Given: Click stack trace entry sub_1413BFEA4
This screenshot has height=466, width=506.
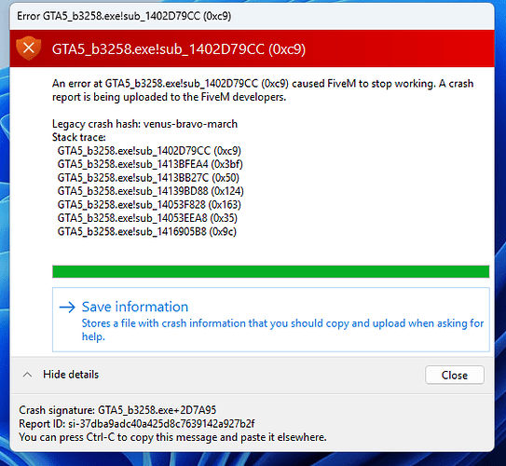Looking at the screenshot, I should [150, 164].
